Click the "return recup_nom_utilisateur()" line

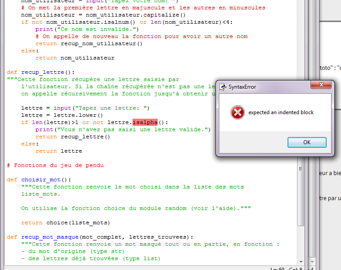coord(89,43)
